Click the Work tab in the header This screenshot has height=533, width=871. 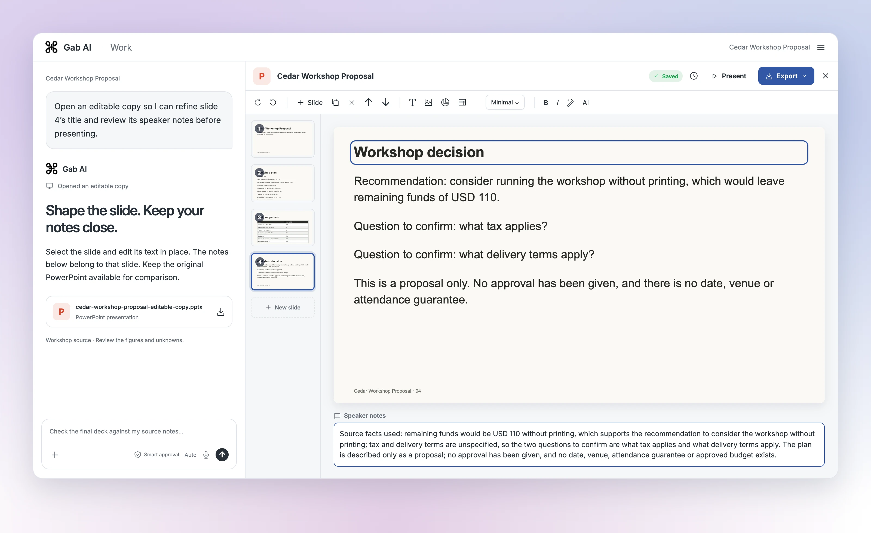point(121,47)
